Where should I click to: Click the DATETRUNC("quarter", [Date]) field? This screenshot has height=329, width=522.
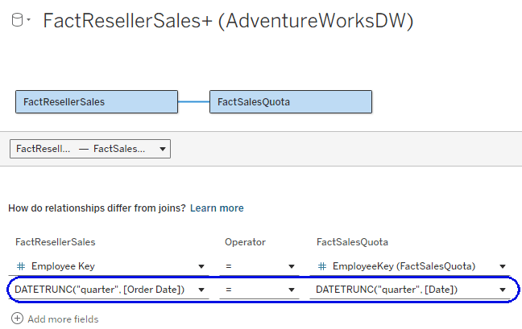[399, 290]
